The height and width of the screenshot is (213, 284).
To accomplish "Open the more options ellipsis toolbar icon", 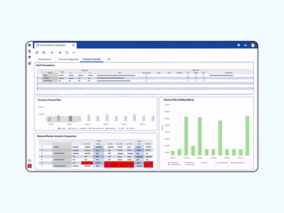I will coord(73,53).
